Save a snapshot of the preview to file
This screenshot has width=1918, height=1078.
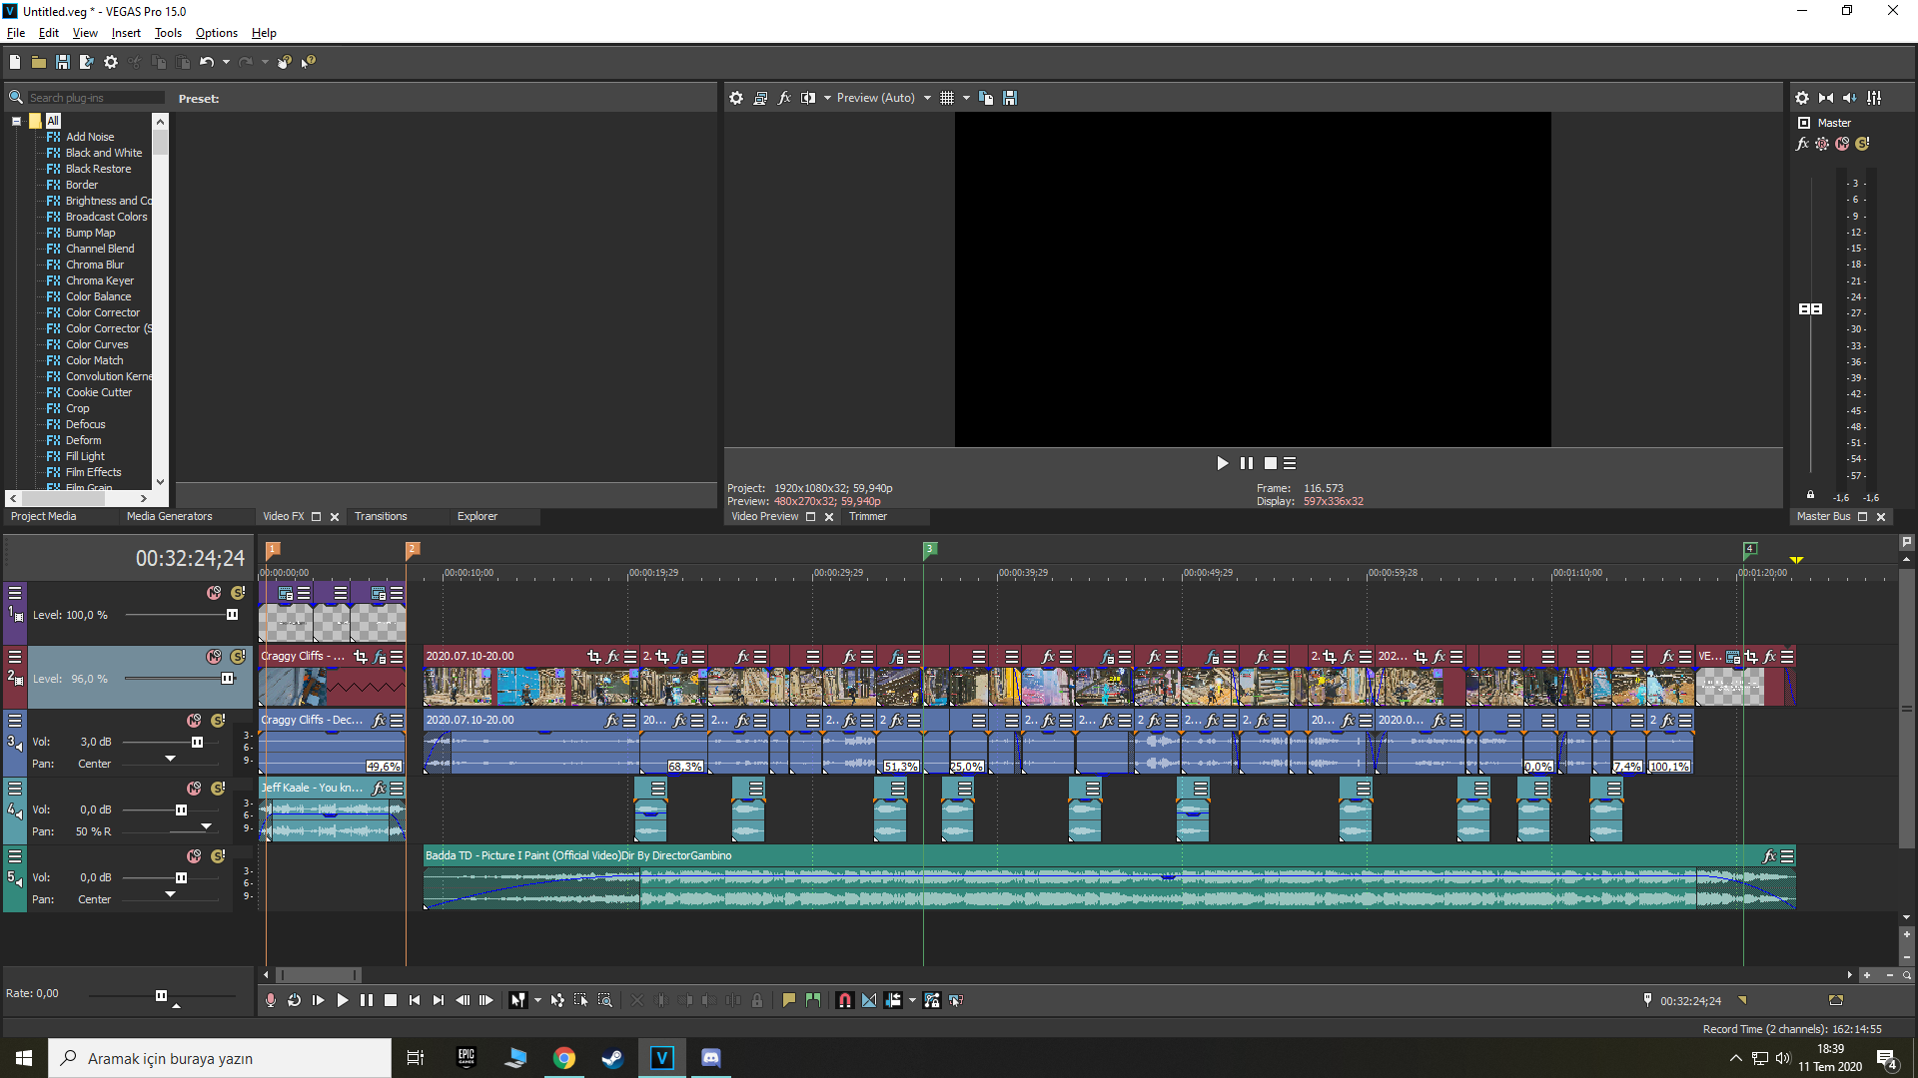coord(1010,98)
